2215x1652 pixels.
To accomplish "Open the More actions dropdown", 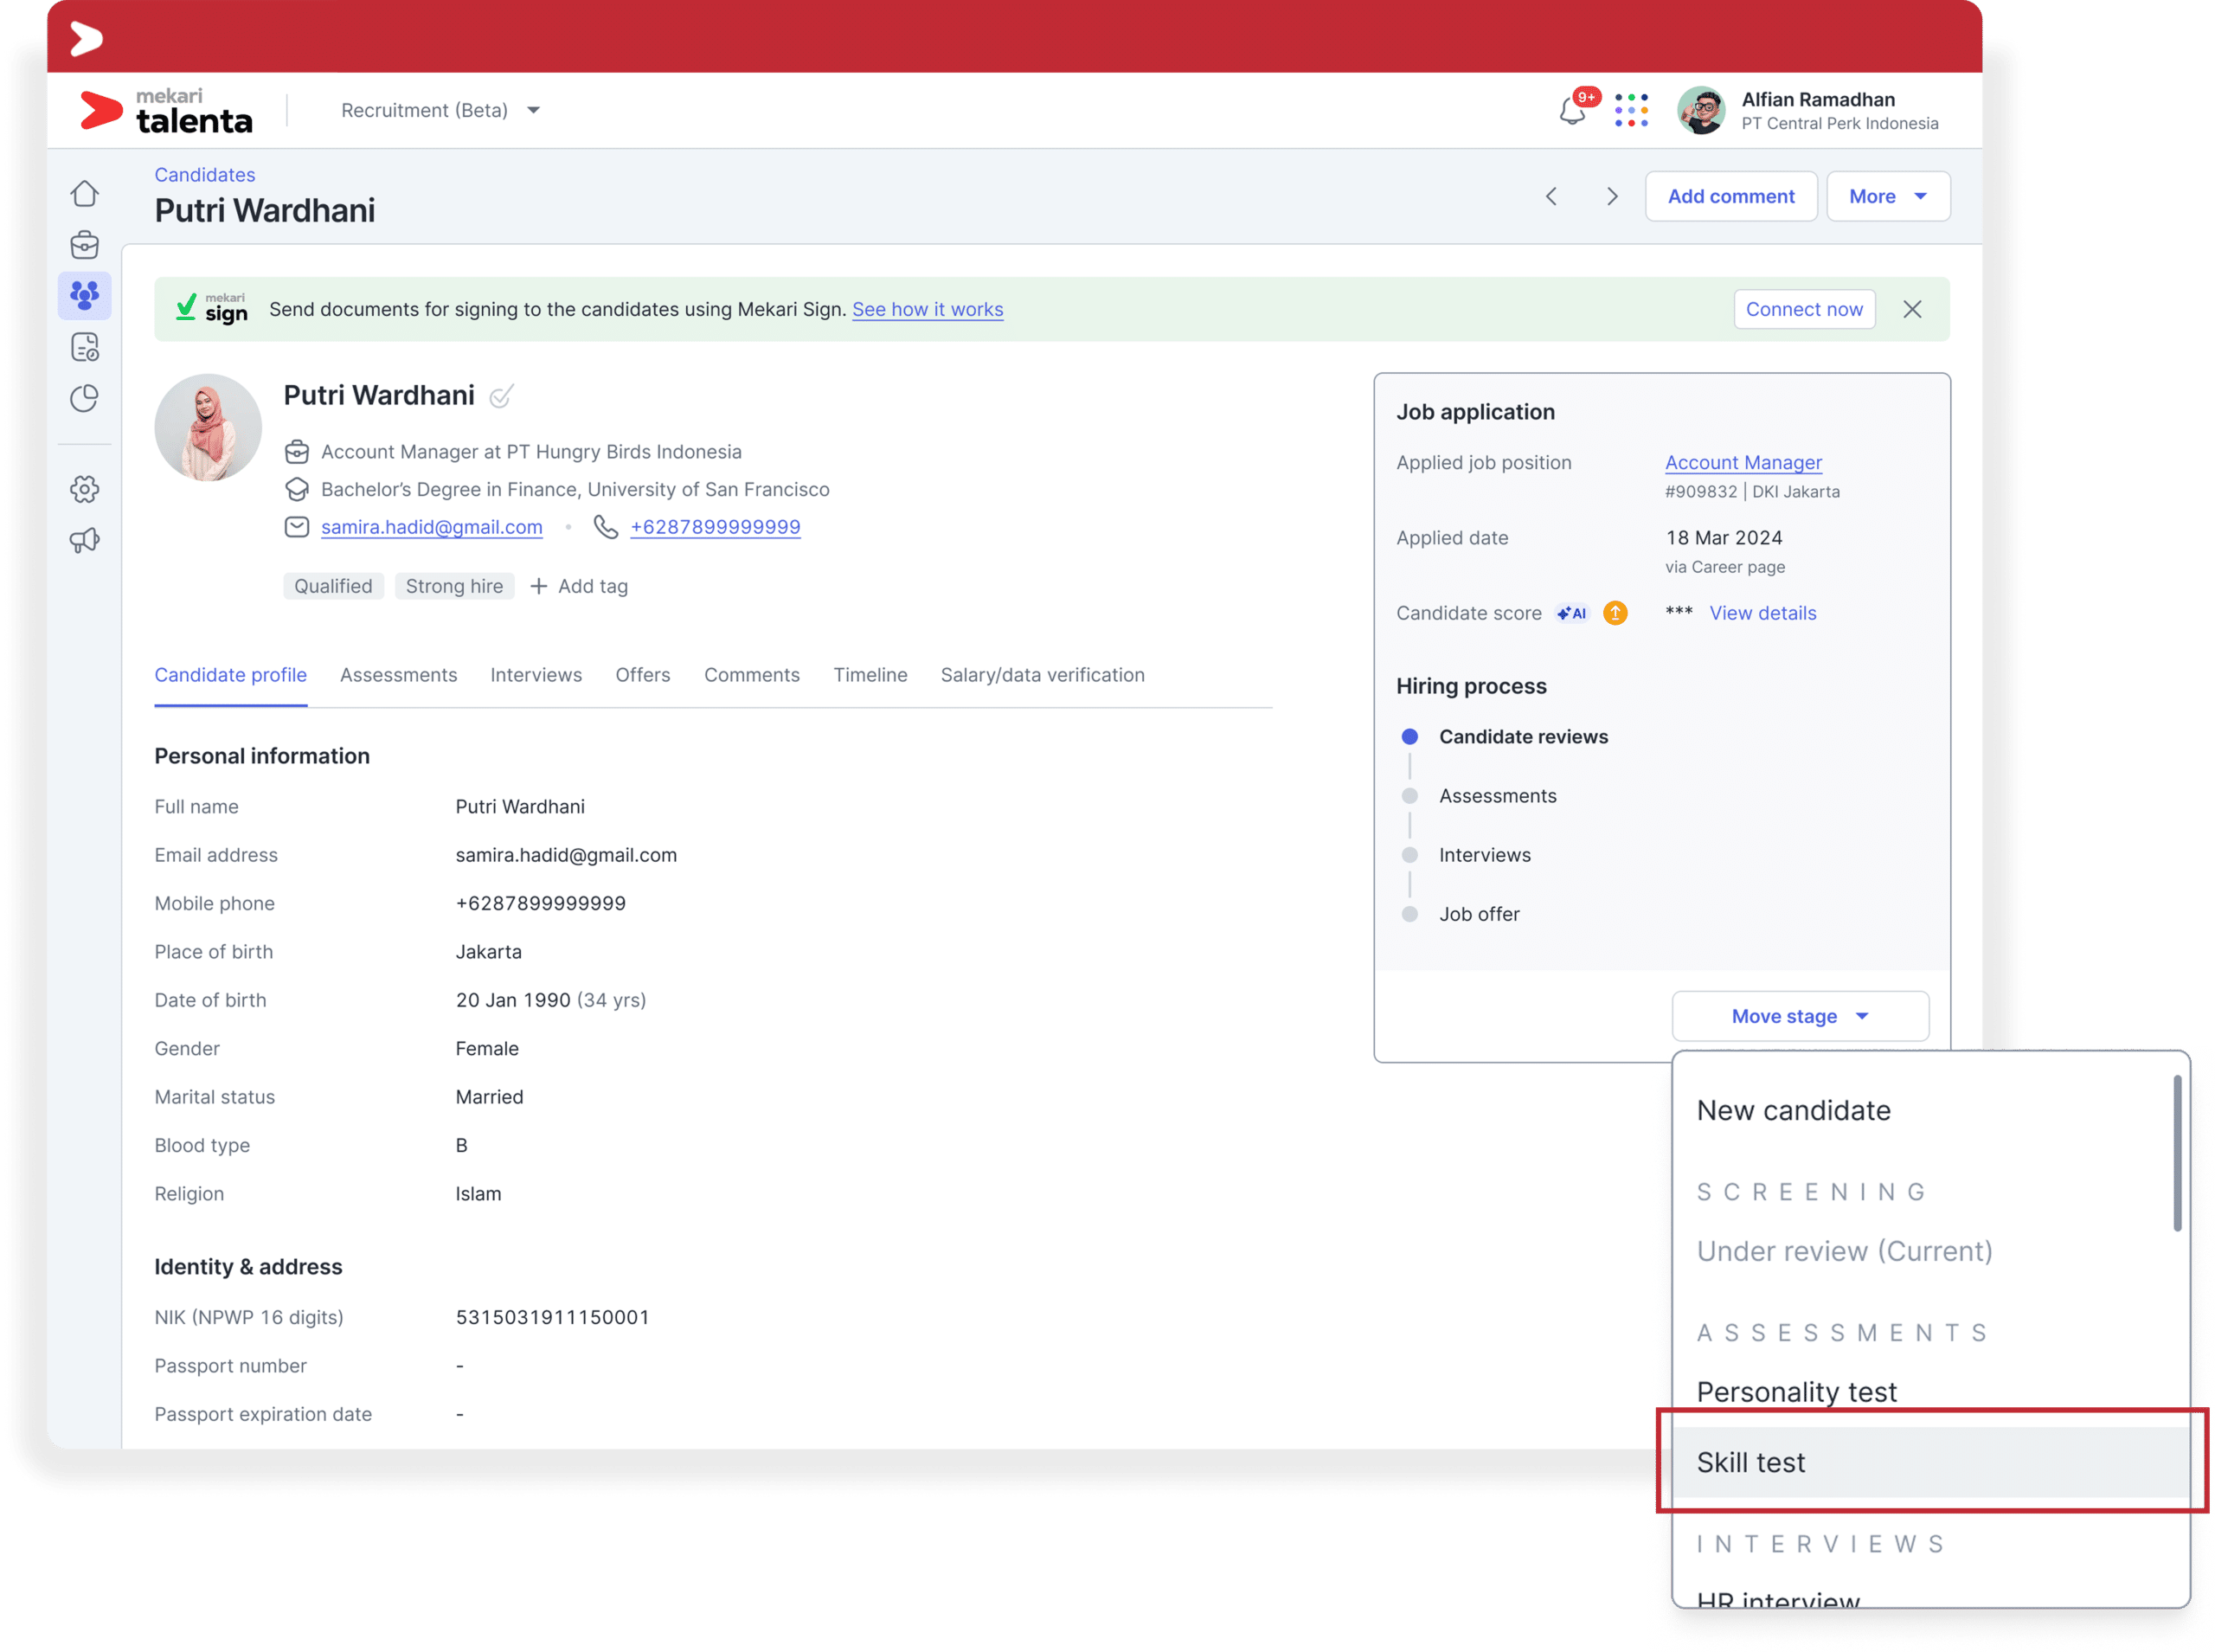I will coord(1887,197).
